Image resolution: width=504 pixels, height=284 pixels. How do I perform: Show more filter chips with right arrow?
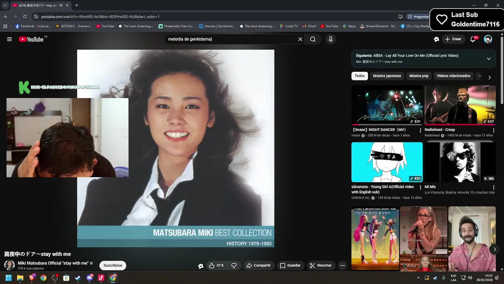pyautogui.click(x=489, y=77)
